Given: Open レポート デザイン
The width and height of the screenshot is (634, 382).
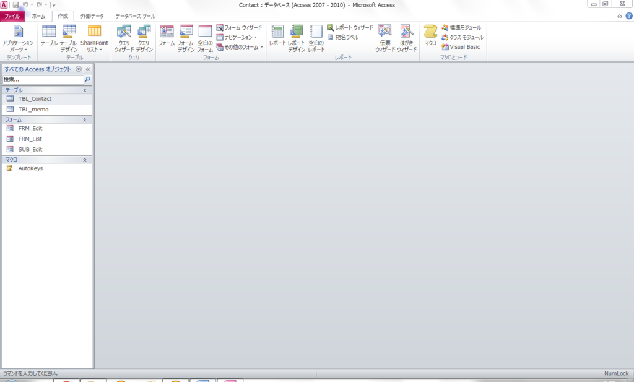Looking at the screenshot, I should (x=297, y=38).
